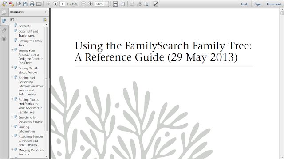Fit one full page to window icon
284x159 pixels.
123,4
